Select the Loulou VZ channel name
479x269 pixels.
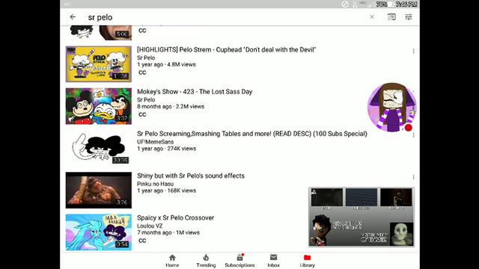pos(150,226)
